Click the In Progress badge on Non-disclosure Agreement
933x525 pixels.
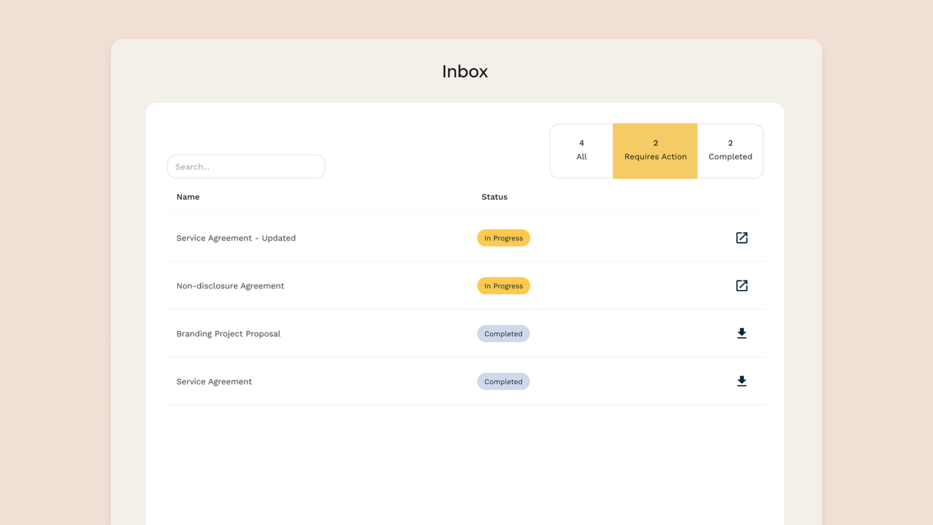tap(503, 285)
